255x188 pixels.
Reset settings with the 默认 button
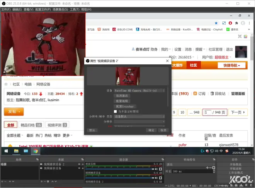92,130
